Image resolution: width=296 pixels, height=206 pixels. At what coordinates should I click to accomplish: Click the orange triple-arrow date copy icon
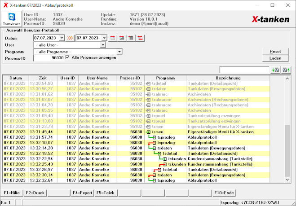pyautogui.click(x=70, y=38)
